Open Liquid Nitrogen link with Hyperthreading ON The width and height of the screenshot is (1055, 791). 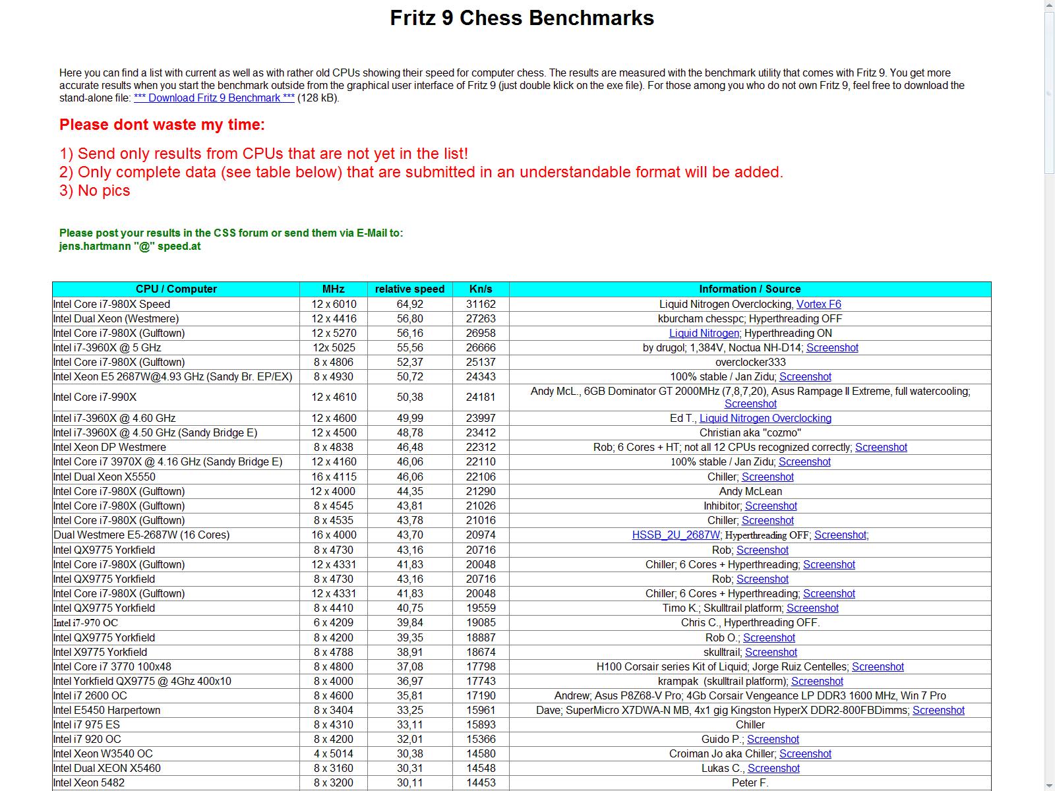pos(704,334)
